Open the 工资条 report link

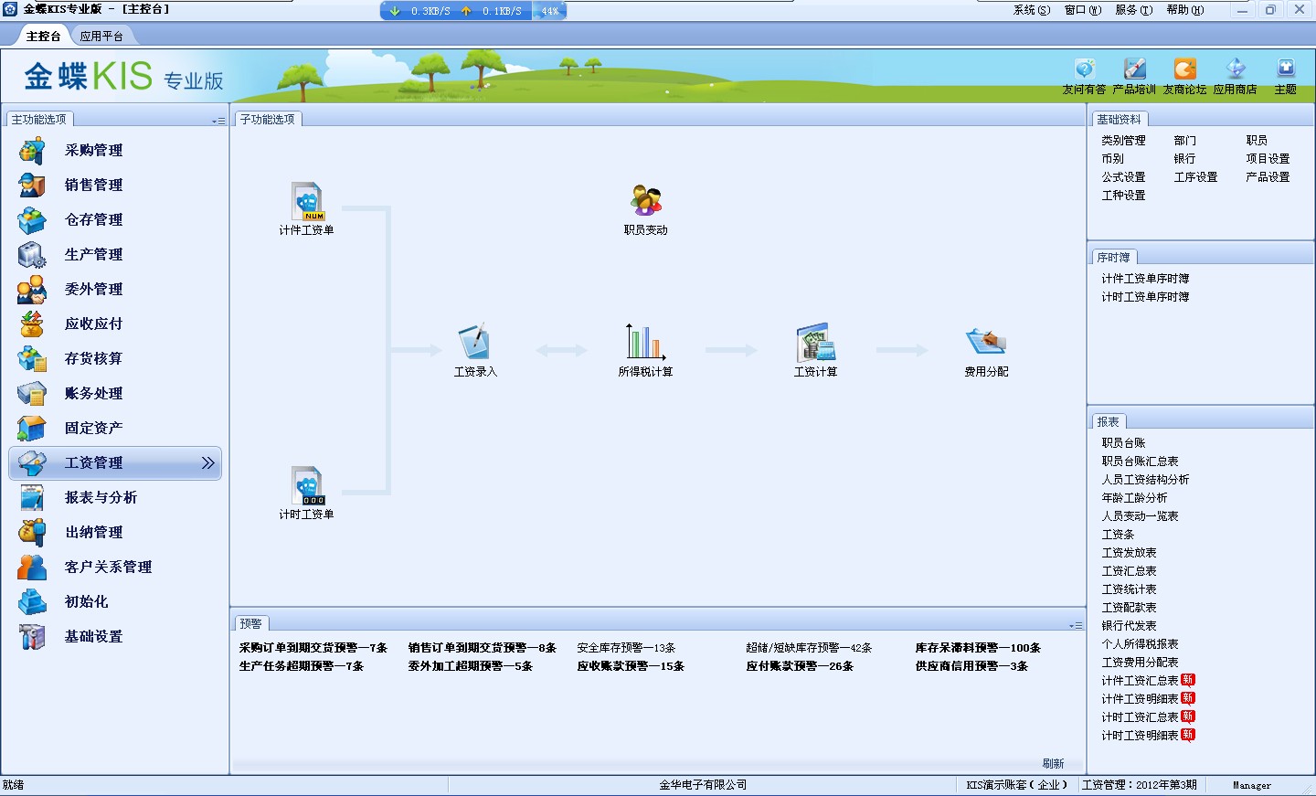(1118, 535)
